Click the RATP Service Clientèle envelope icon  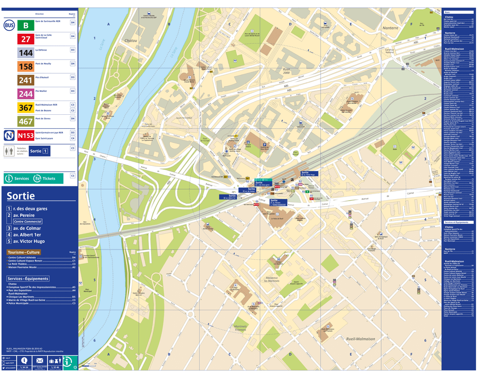pos(39,360)
